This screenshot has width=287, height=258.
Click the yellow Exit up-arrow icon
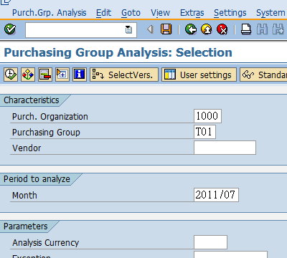[207, 29]
